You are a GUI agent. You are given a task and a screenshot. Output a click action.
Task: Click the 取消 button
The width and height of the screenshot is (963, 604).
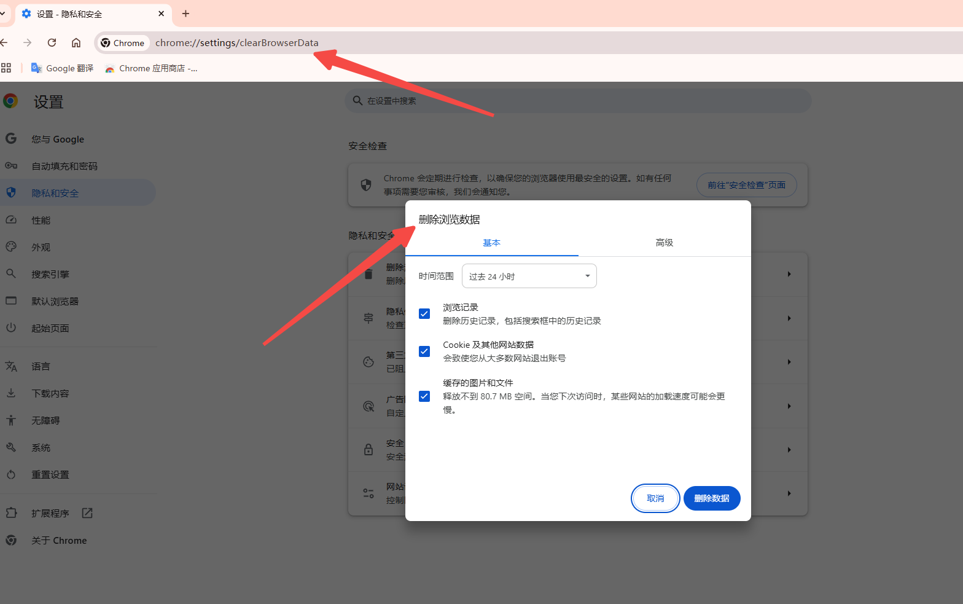point(655,498)
